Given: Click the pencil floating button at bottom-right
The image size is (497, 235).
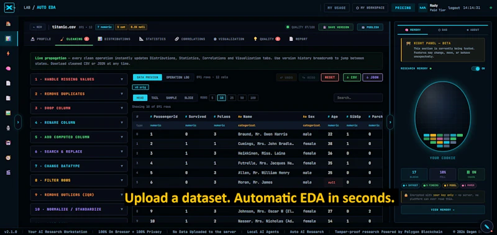Looking at the screenshot, I should [x=486, y=226].
